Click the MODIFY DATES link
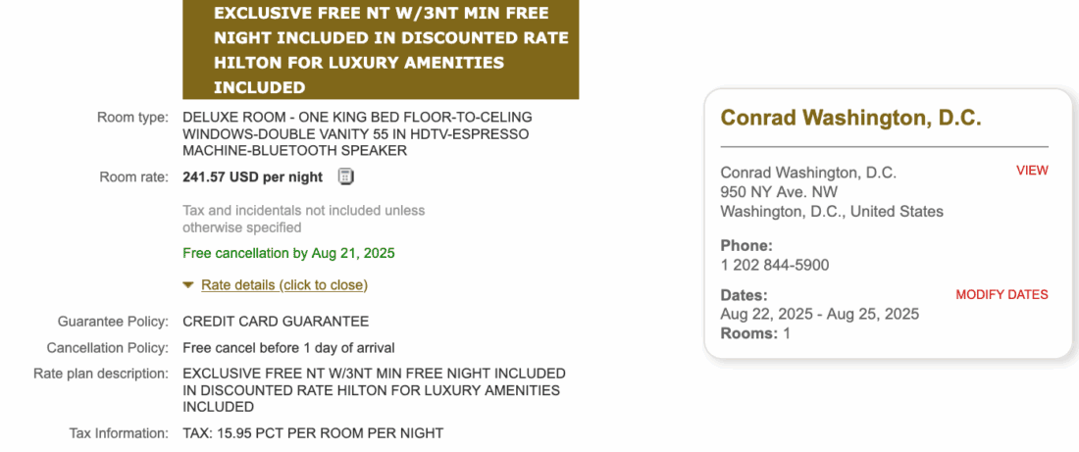 click(x=1002, y=294)
